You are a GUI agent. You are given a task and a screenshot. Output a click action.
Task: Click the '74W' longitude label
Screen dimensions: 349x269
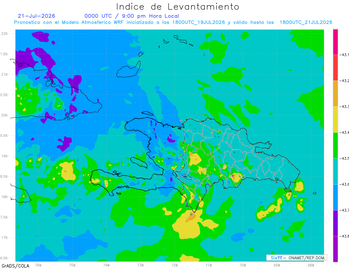point(106,265)
